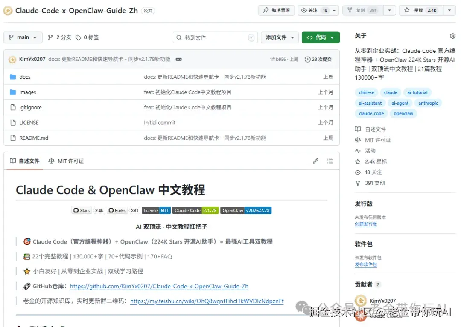Open the 活动 activity link
The width and height of the screenshot is (461, 327).
point(365,151)
